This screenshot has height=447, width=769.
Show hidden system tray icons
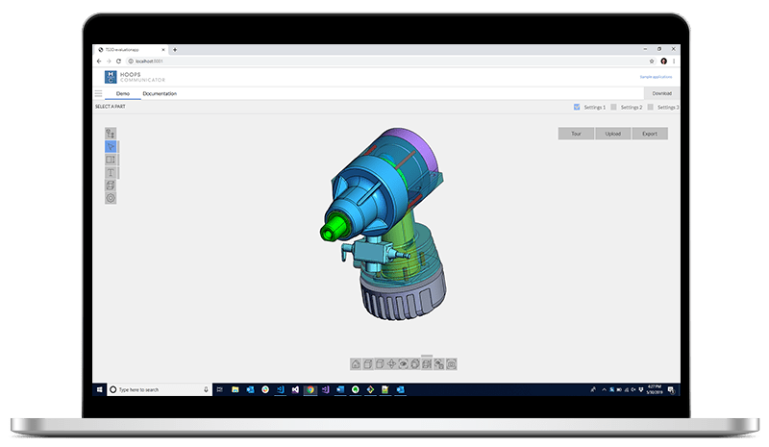tap(605, 389)
